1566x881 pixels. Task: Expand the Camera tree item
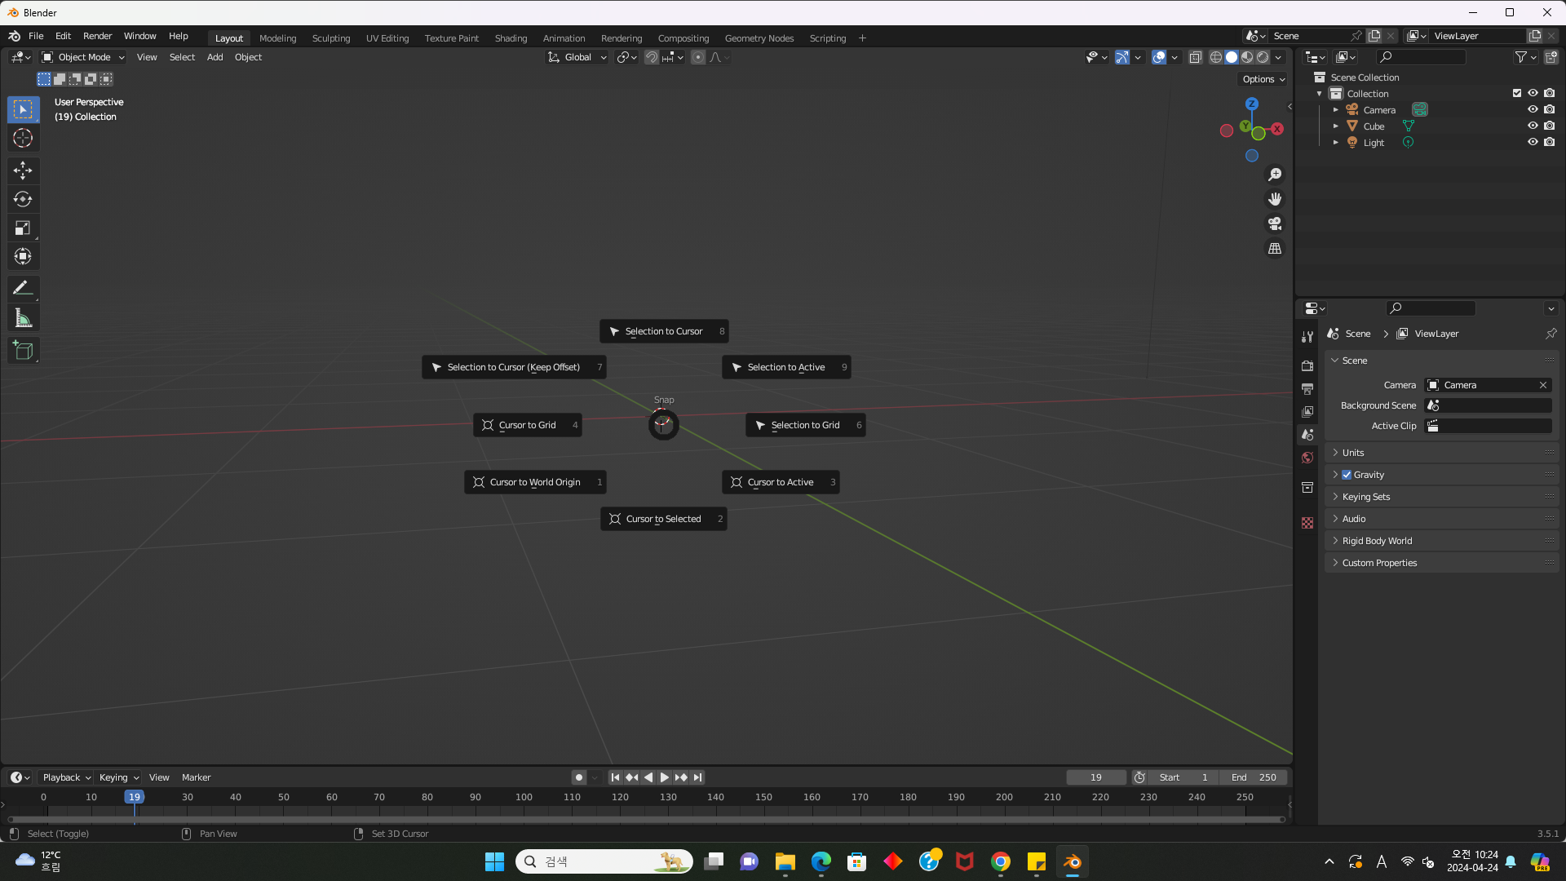[x=1335, y=110]
